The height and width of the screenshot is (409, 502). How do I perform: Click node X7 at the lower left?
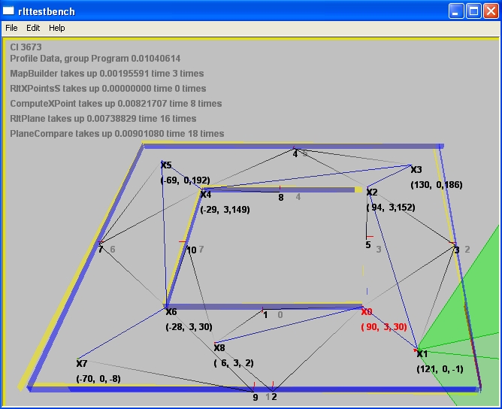[82, 364]
